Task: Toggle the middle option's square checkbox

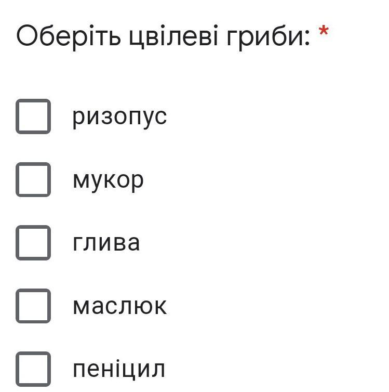Action: pyautogui.click(x=33, y=243)
